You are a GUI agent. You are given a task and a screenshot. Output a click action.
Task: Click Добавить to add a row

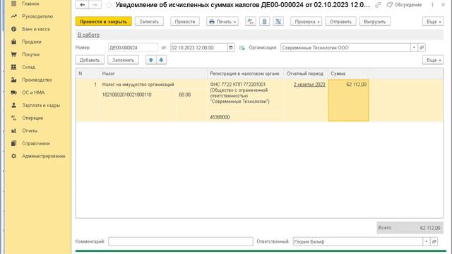click(x=90, y=60)
